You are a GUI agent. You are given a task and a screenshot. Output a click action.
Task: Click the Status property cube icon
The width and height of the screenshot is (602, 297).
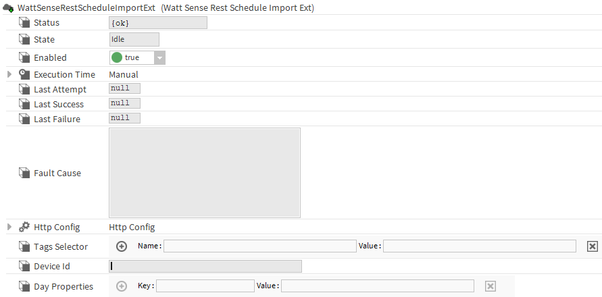click(24, 23)
